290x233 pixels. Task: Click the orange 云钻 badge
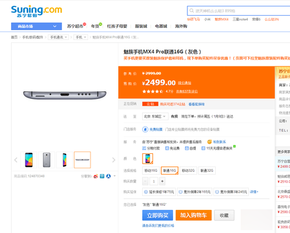click(150, 104)
